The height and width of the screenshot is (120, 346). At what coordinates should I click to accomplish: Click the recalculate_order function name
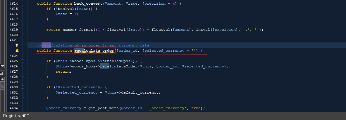(94, 51)
